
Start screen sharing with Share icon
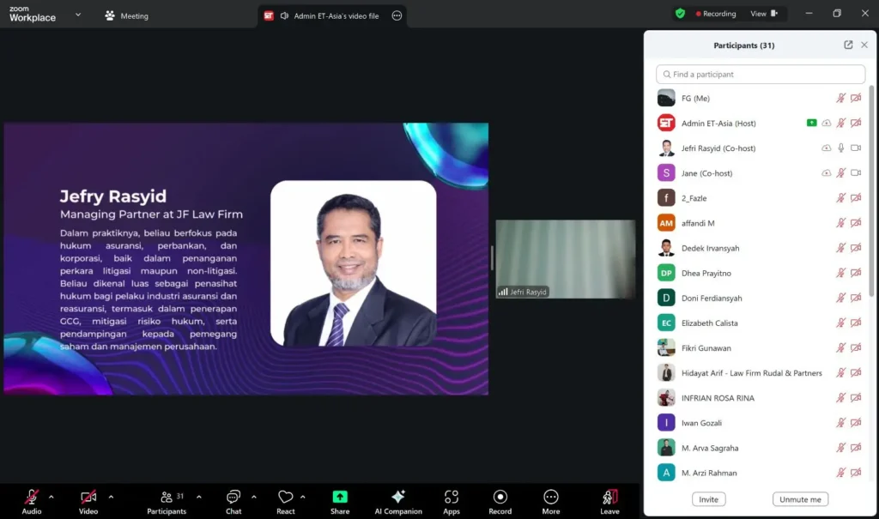pos(340,498)
